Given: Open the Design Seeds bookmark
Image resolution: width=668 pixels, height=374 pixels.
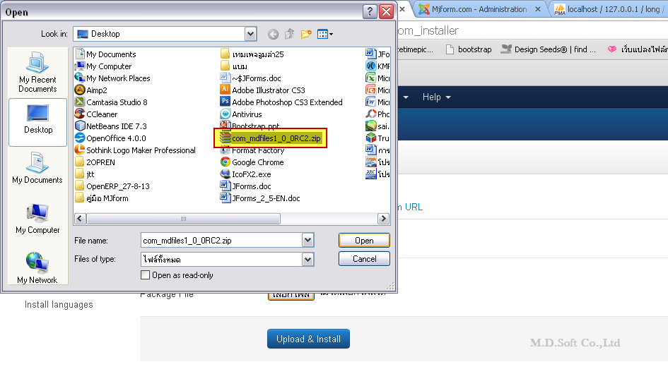Looking at the screenshot, I should [549, 49].
